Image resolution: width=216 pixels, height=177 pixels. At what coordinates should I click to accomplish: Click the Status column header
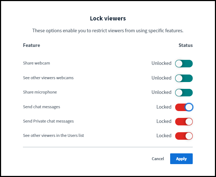(186, 46)
